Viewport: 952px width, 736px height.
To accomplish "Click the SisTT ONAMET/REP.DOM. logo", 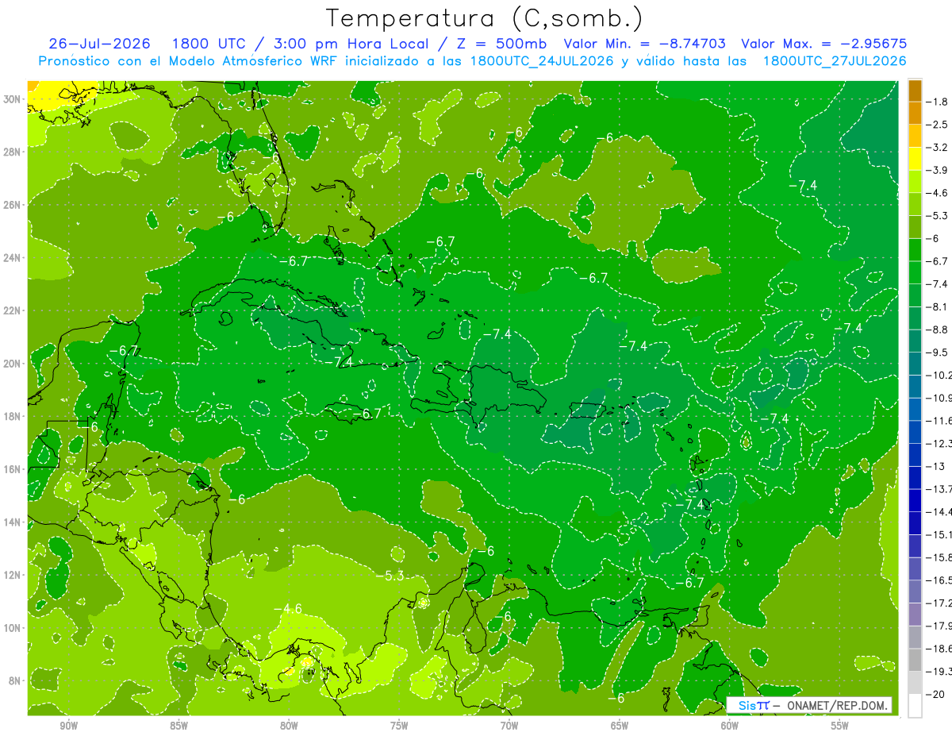I will [809, 705].
